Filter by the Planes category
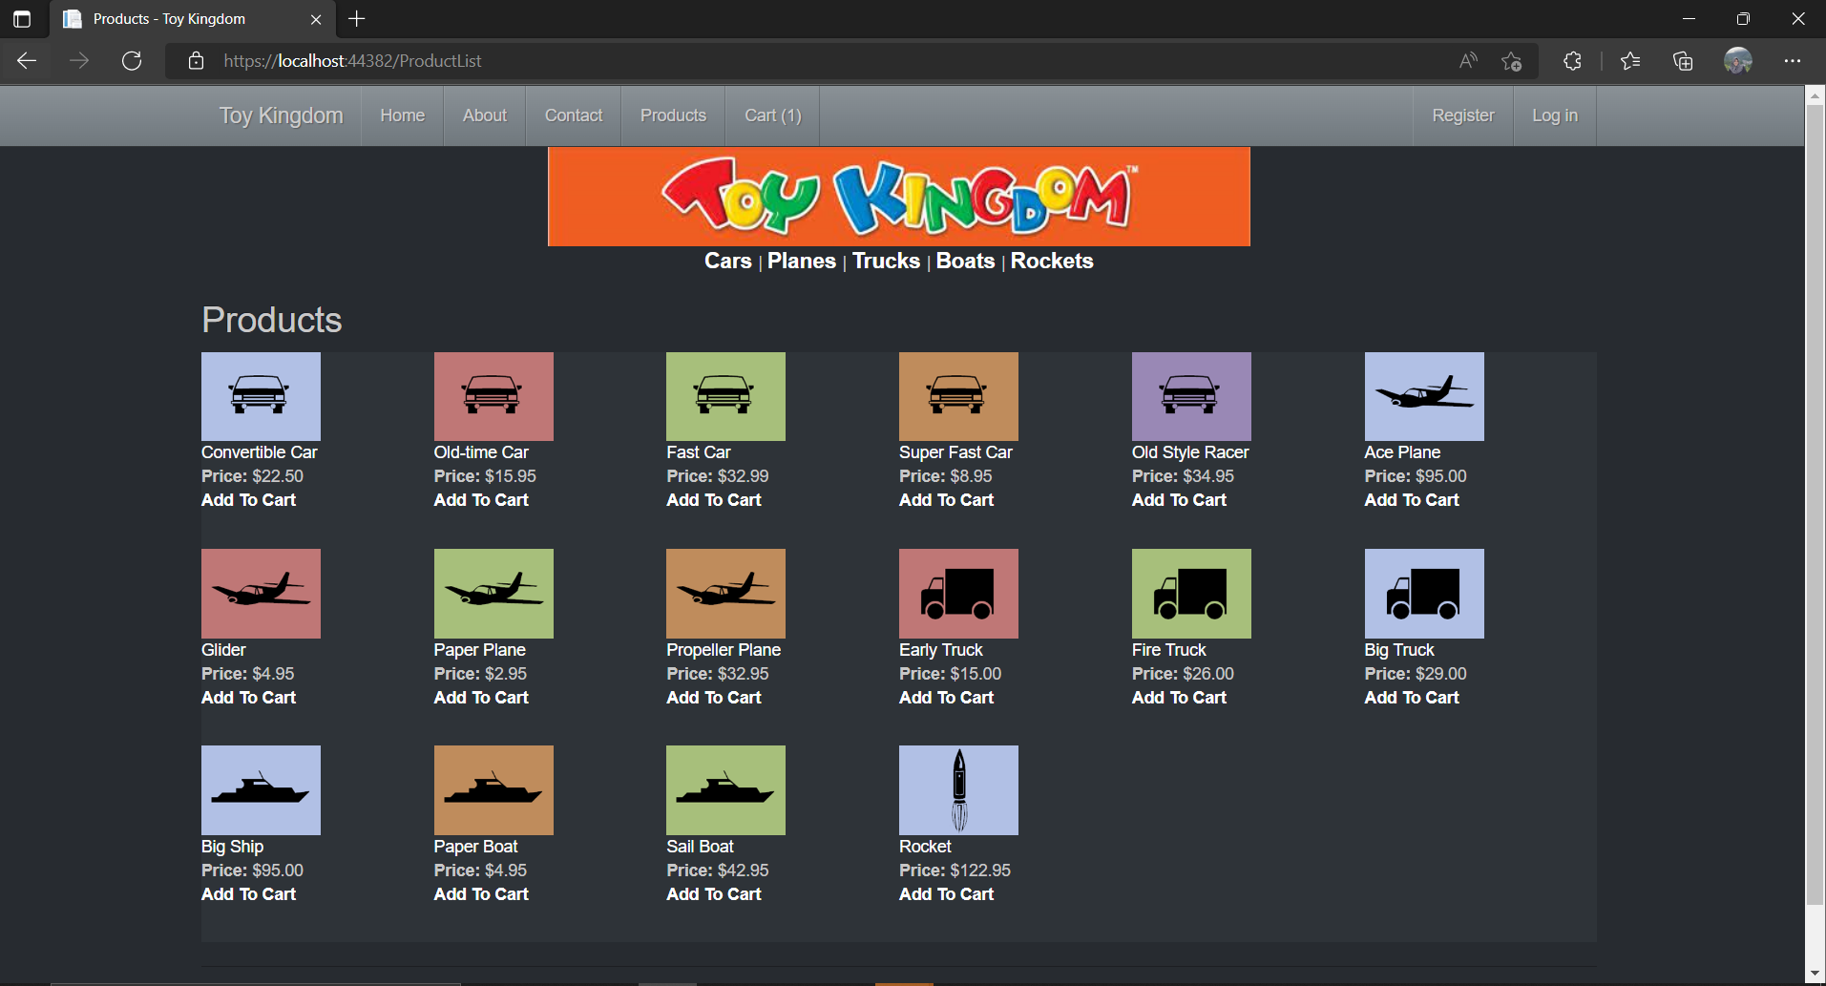The image size is (1826, 986). 801,261
